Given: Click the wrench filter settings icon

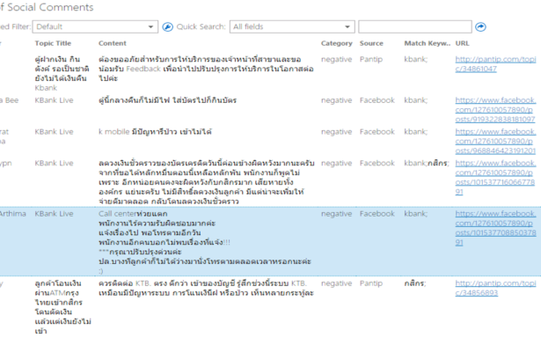Looking at the screenshot, I should (168, 27).
